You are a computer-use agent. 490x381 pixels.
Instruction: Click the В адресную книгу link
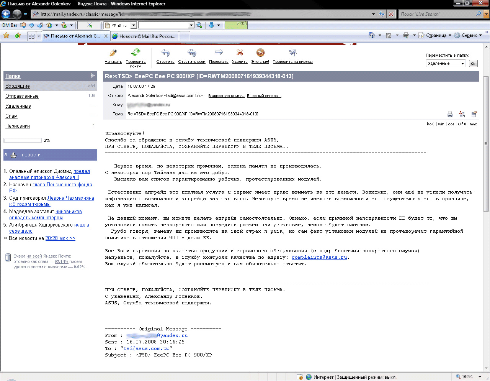(227, 96)
